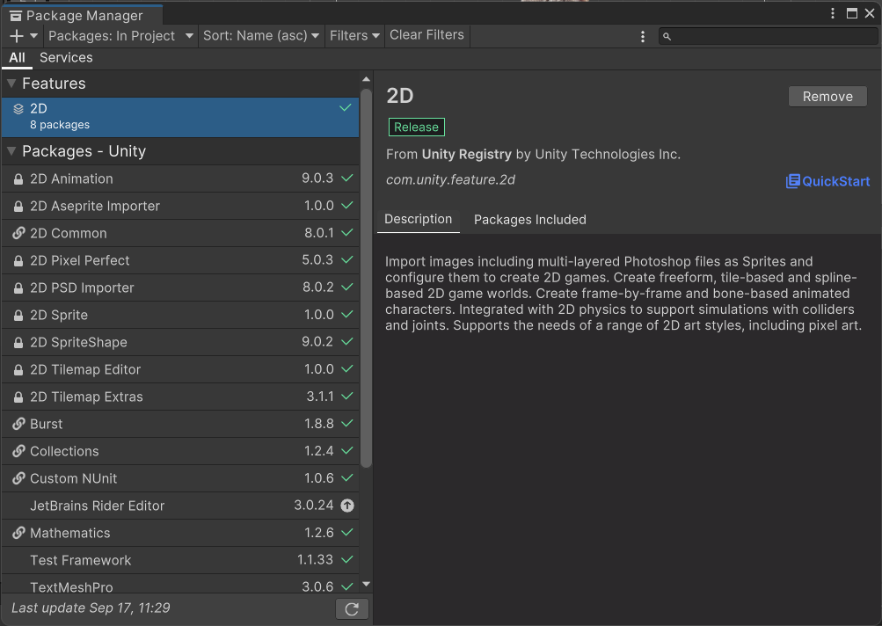The width and height of the screenshot is (882, 626).
Task: Switch to the Packages Included tab
Action: click(x=530, y=220)
